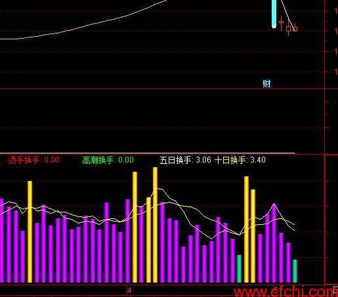The image size is (338, 297).
Task: Click month marker 5 on the time axis
Action: pos(276,290)
